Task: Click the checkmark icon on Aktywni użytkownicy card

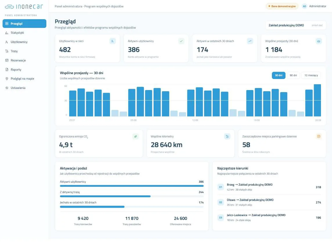Action: pos(181,41)
